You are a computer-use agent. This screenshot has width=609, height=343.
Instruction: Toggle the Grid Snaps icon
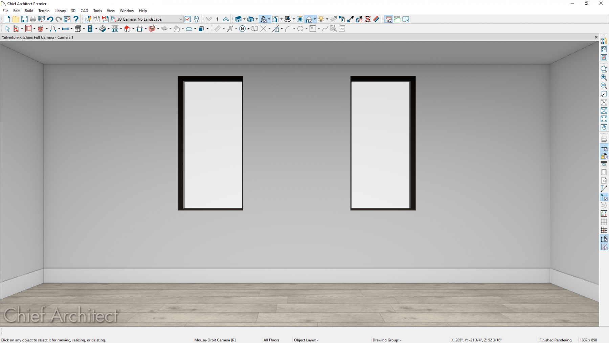pos(604,230)
